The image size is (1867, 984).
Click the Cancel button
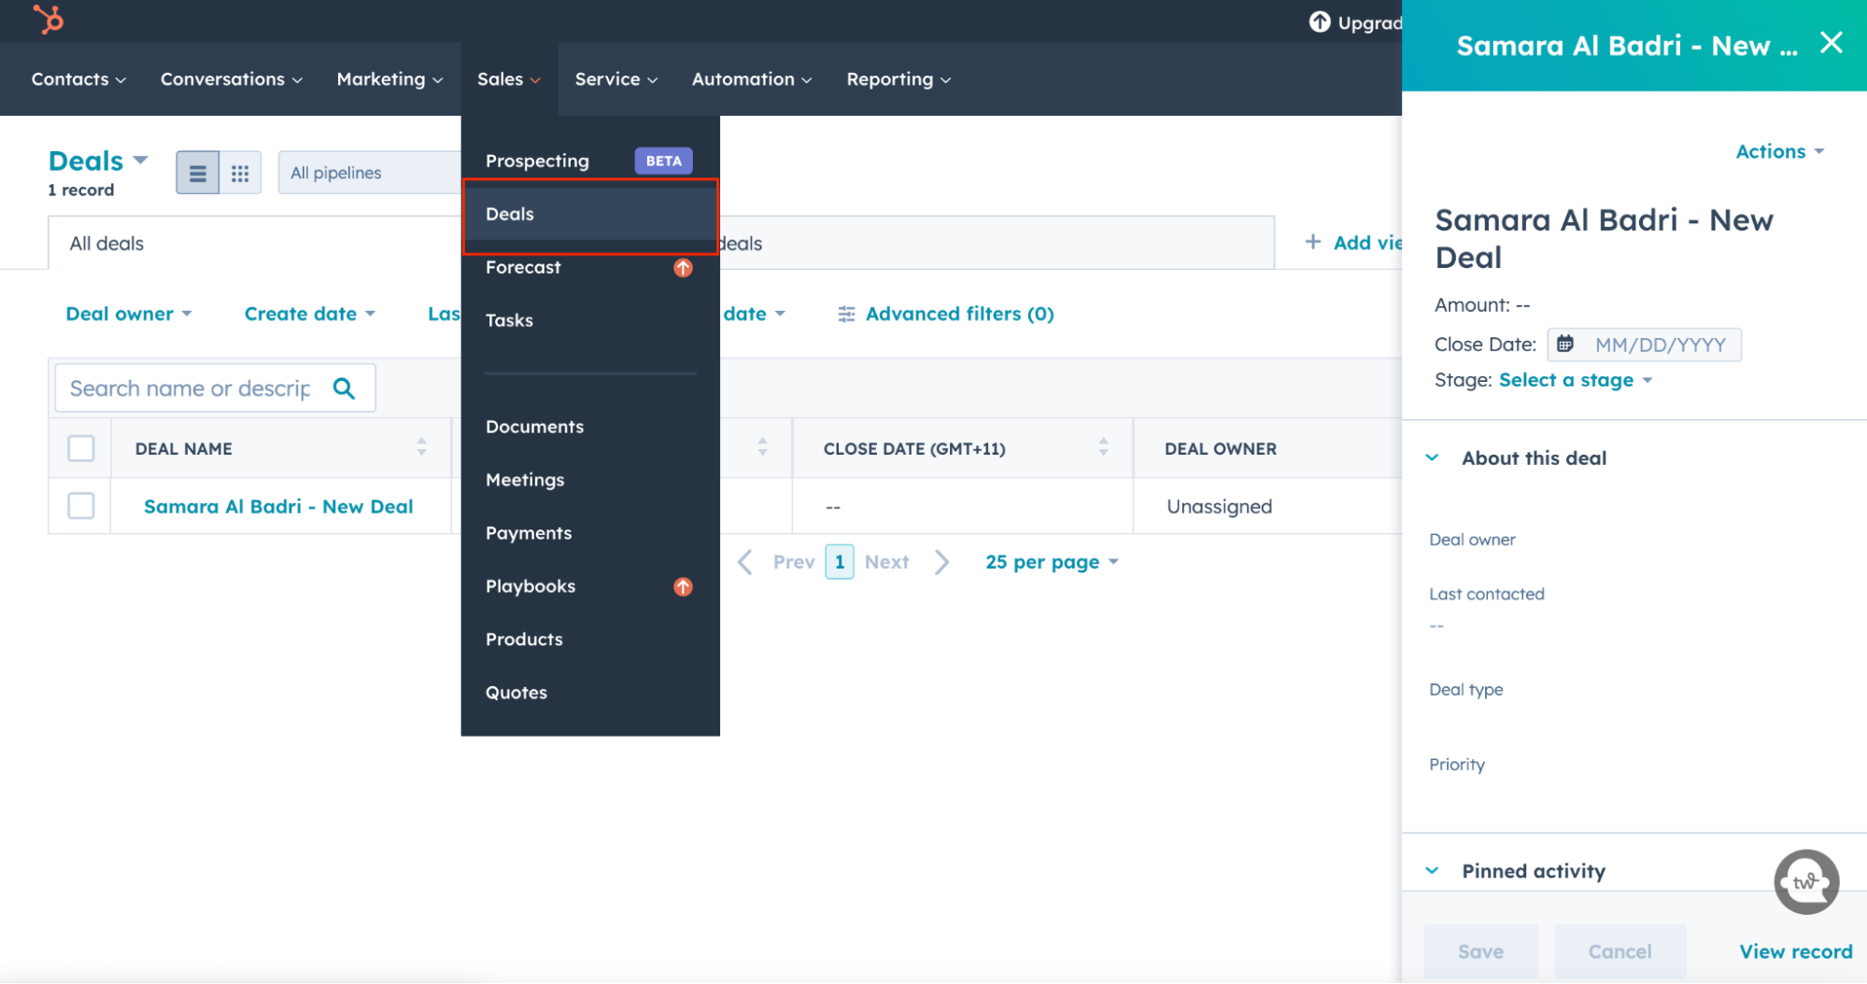[1619, 951]
